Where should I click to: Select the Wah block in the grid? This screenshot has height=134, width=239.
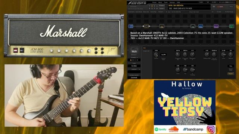146,26
